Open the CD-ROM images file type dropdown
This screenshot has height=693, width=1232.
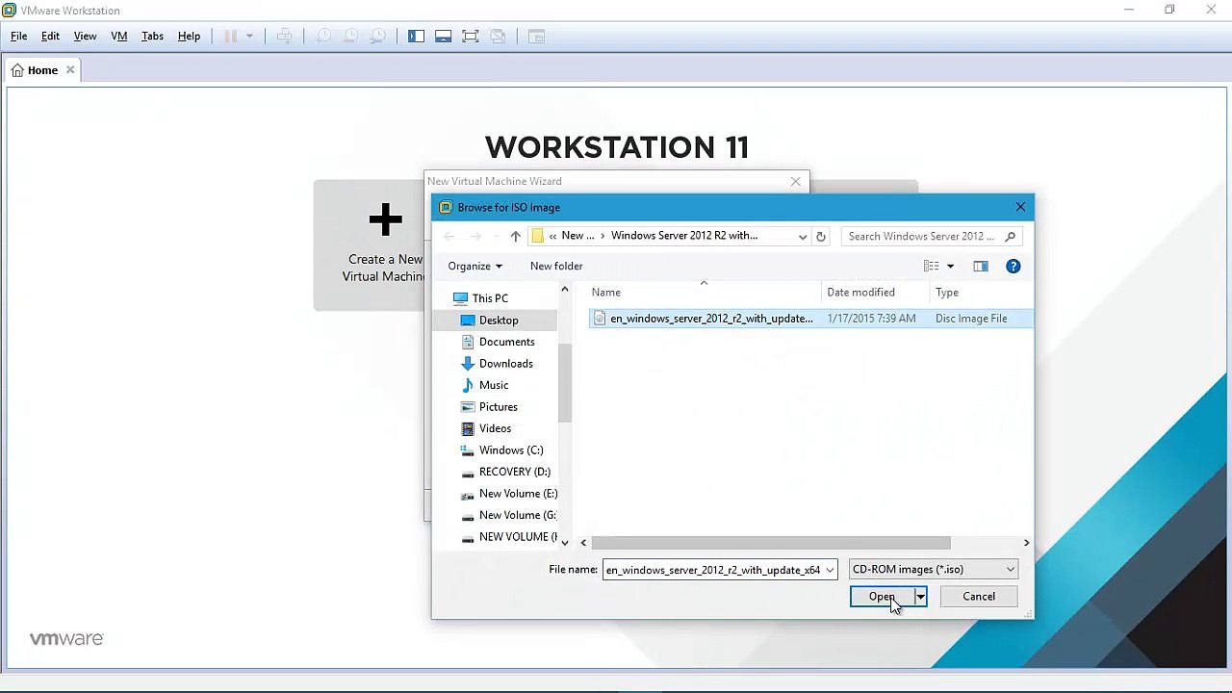[x=934, y=570]
